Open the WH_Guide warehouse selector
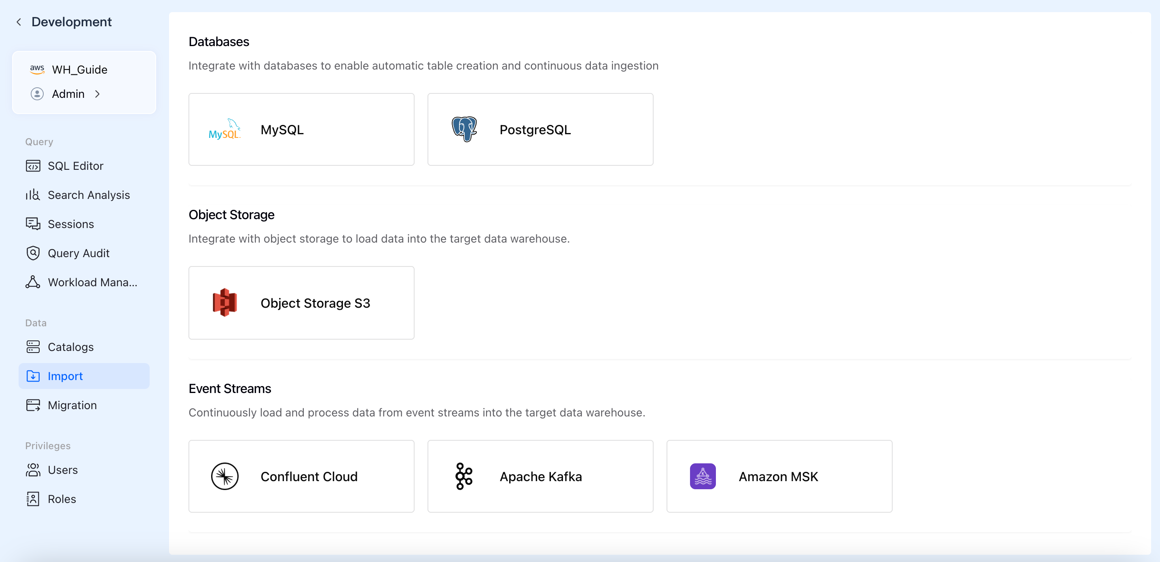This screenshot has width=1160, height=562. point(79,70)
